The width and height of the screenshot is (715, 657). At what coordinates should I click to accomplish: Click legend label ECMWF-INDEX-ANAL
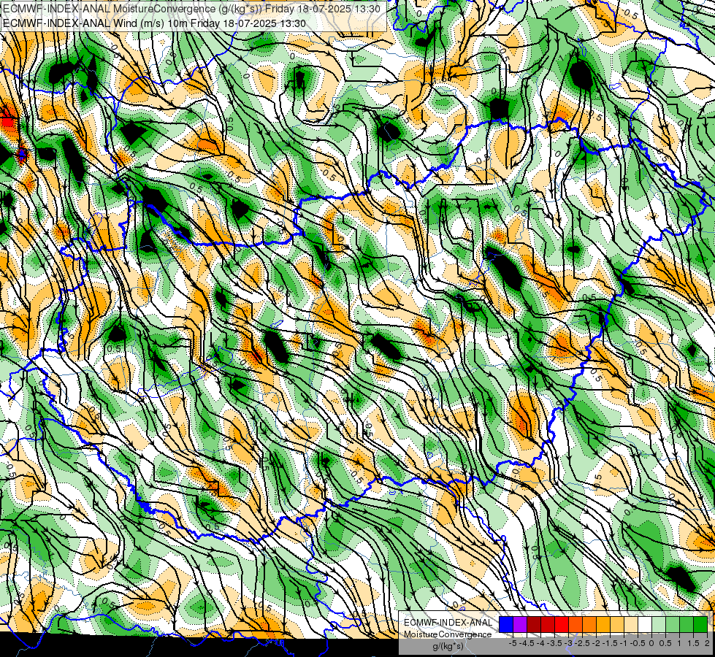(448, 623)
